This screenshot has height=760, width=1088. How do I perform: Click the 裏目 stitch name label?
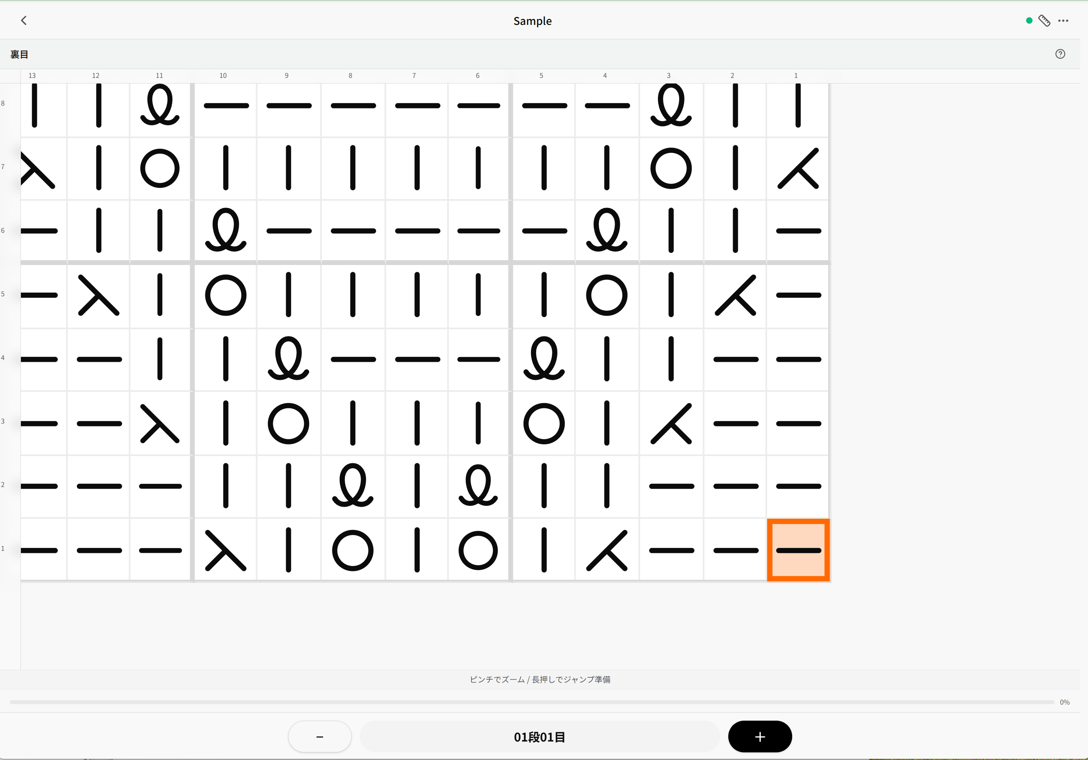click(19, 55)
